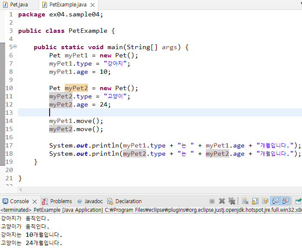Toggle show console when standard output changes

275,201
